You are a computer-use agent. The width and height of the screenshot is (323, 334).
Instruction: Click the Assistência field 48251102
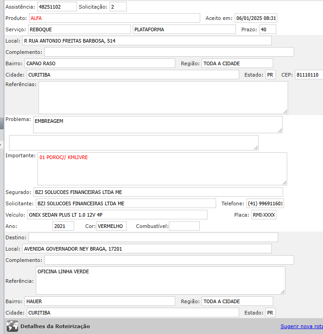(57, 7)
